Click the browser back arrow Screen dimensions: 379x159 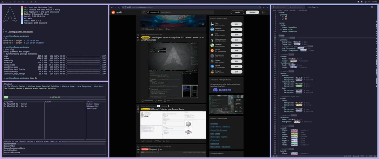click(112, 7)
